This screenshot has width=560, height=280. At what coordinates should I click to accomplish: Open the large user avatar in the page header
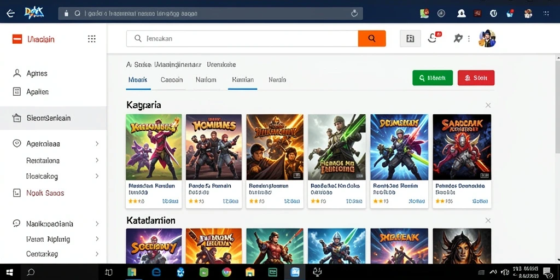click(x=487, y=39)
